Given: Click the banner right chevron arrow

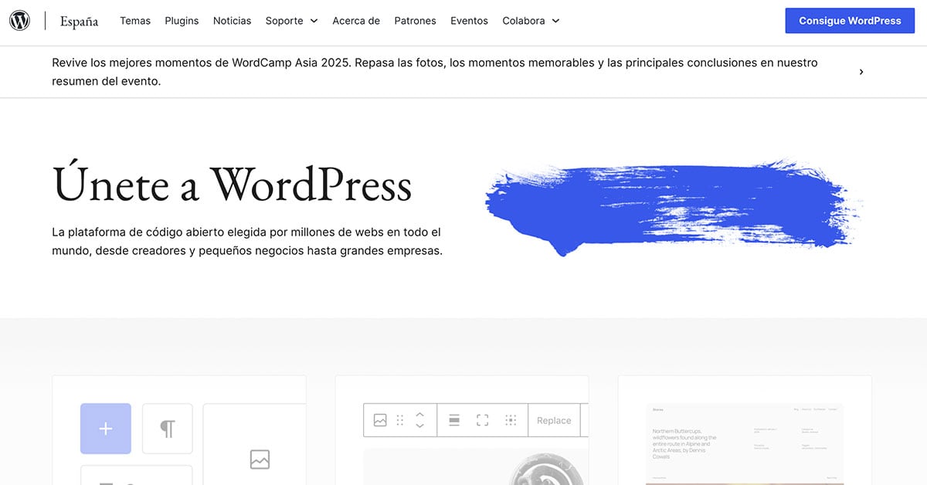Looking at the screenshot, I should point(861,72).
